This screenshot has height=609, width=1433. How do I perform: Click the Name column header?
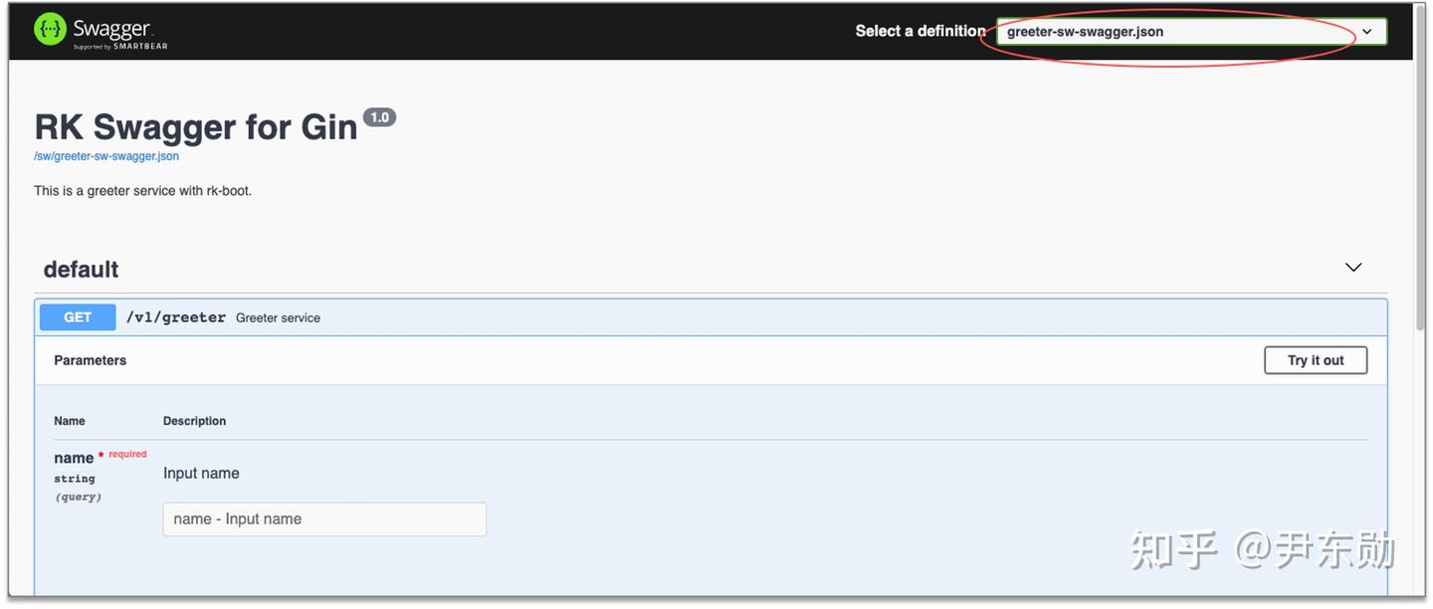[70, 421]
